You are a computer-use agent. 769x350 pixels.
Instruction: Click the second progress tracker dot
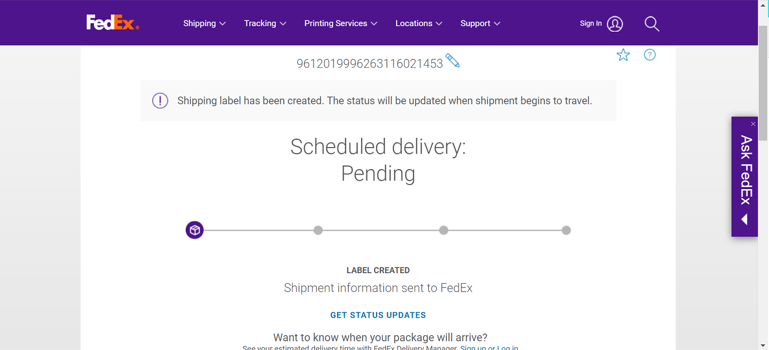(318, 230)
